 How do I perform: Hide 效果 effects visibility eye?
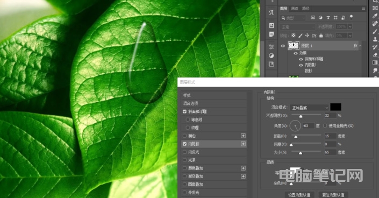point(295,53)
